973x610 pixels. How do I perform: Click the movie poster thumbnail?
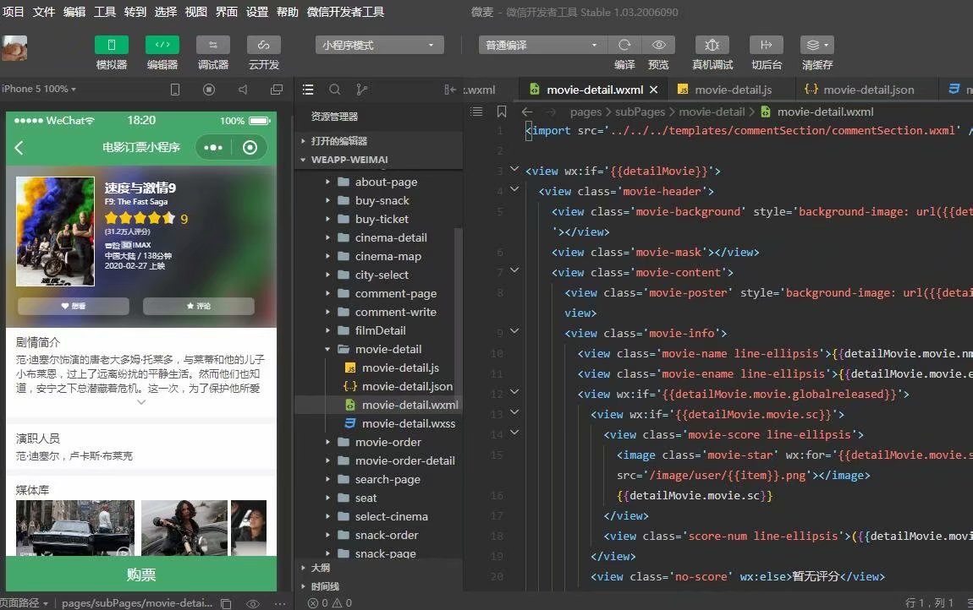tap(55, 231)
